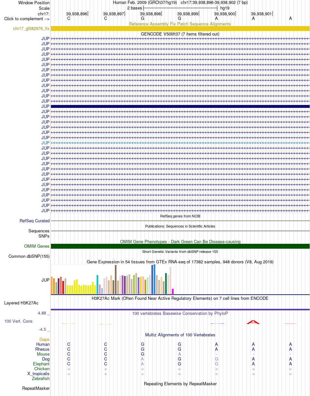Click the Layered H3K27Ac track label
Screen dimensions: 310x396
[21, 303]
